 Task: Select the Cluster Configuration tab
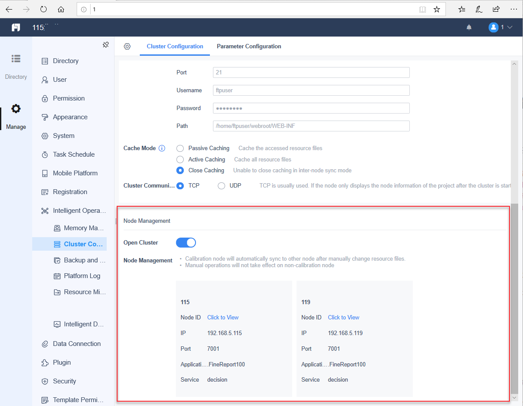(174, 46)
